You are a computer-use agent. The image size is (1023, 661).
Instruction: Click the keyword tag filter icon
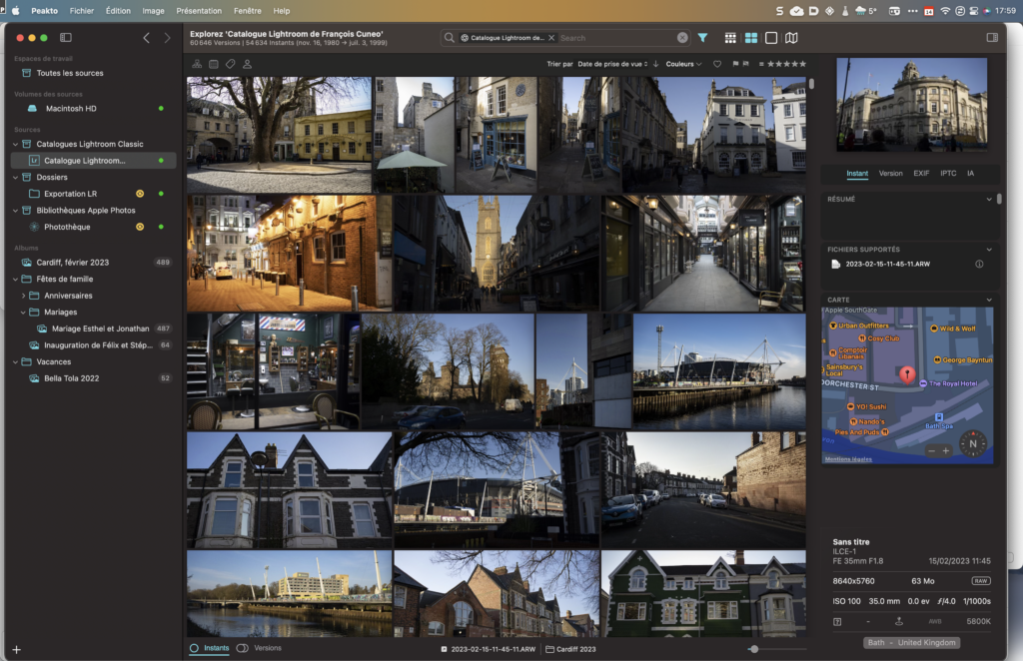(x=230, y=64)
